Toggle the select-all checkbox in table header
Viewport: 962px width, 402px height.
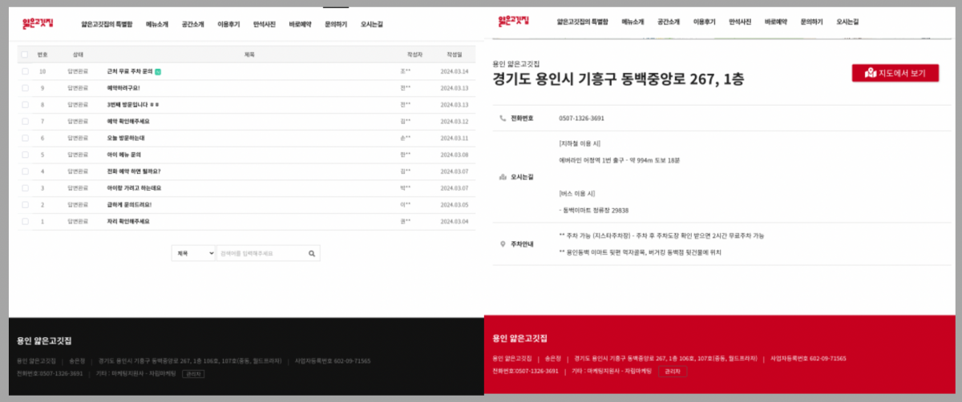click(25, 54)
